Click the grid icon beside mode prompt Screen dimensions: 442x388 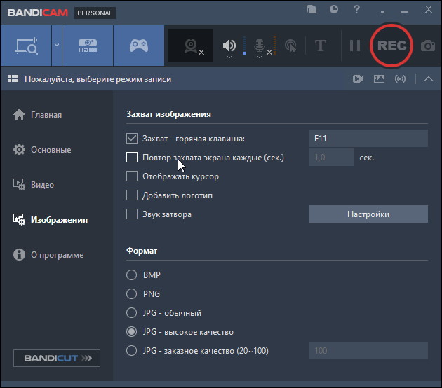pyautogui.click(x=13, y=78)
